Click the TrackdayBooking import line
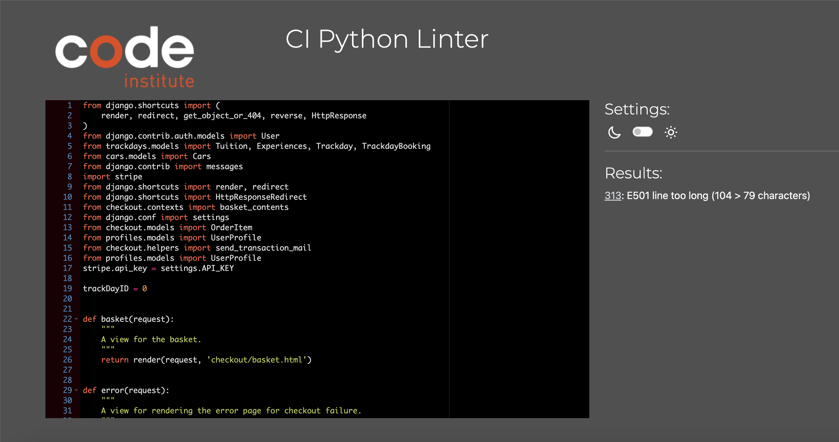 (x=257, y=146)
